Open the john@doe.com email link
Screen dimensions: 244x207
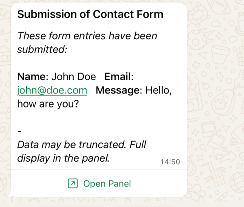coord(52,91)
